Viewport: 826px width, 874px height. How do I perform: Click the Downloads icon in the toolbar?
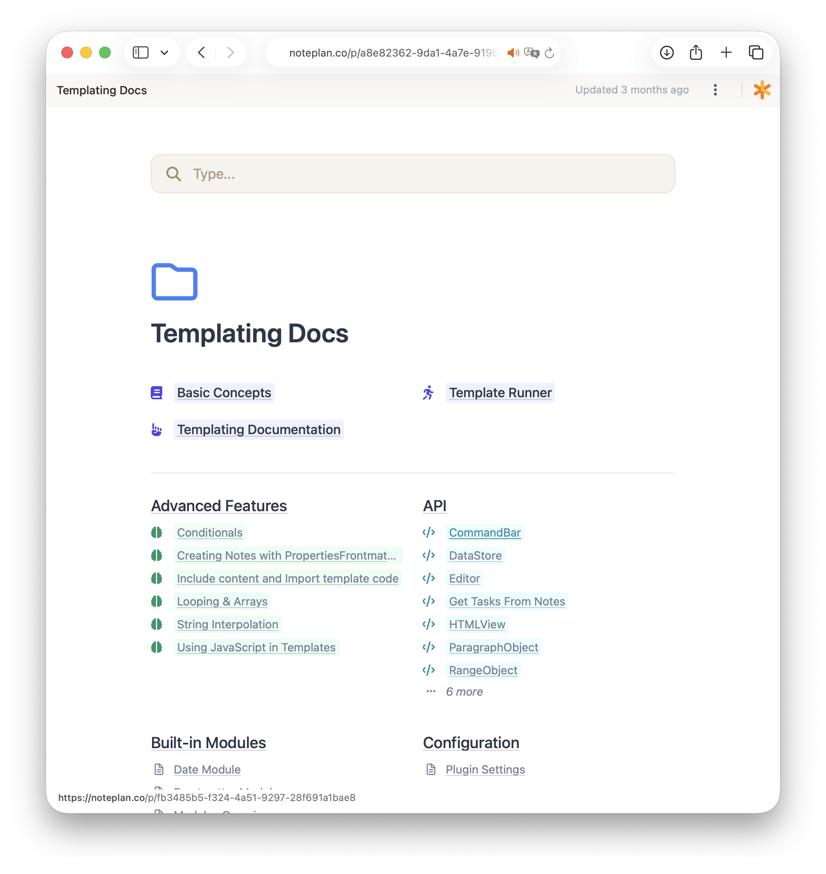[x=667, y=52]
